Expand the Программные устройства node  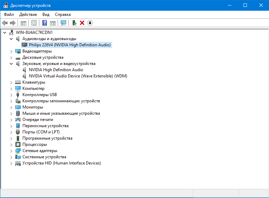[11, 139]
